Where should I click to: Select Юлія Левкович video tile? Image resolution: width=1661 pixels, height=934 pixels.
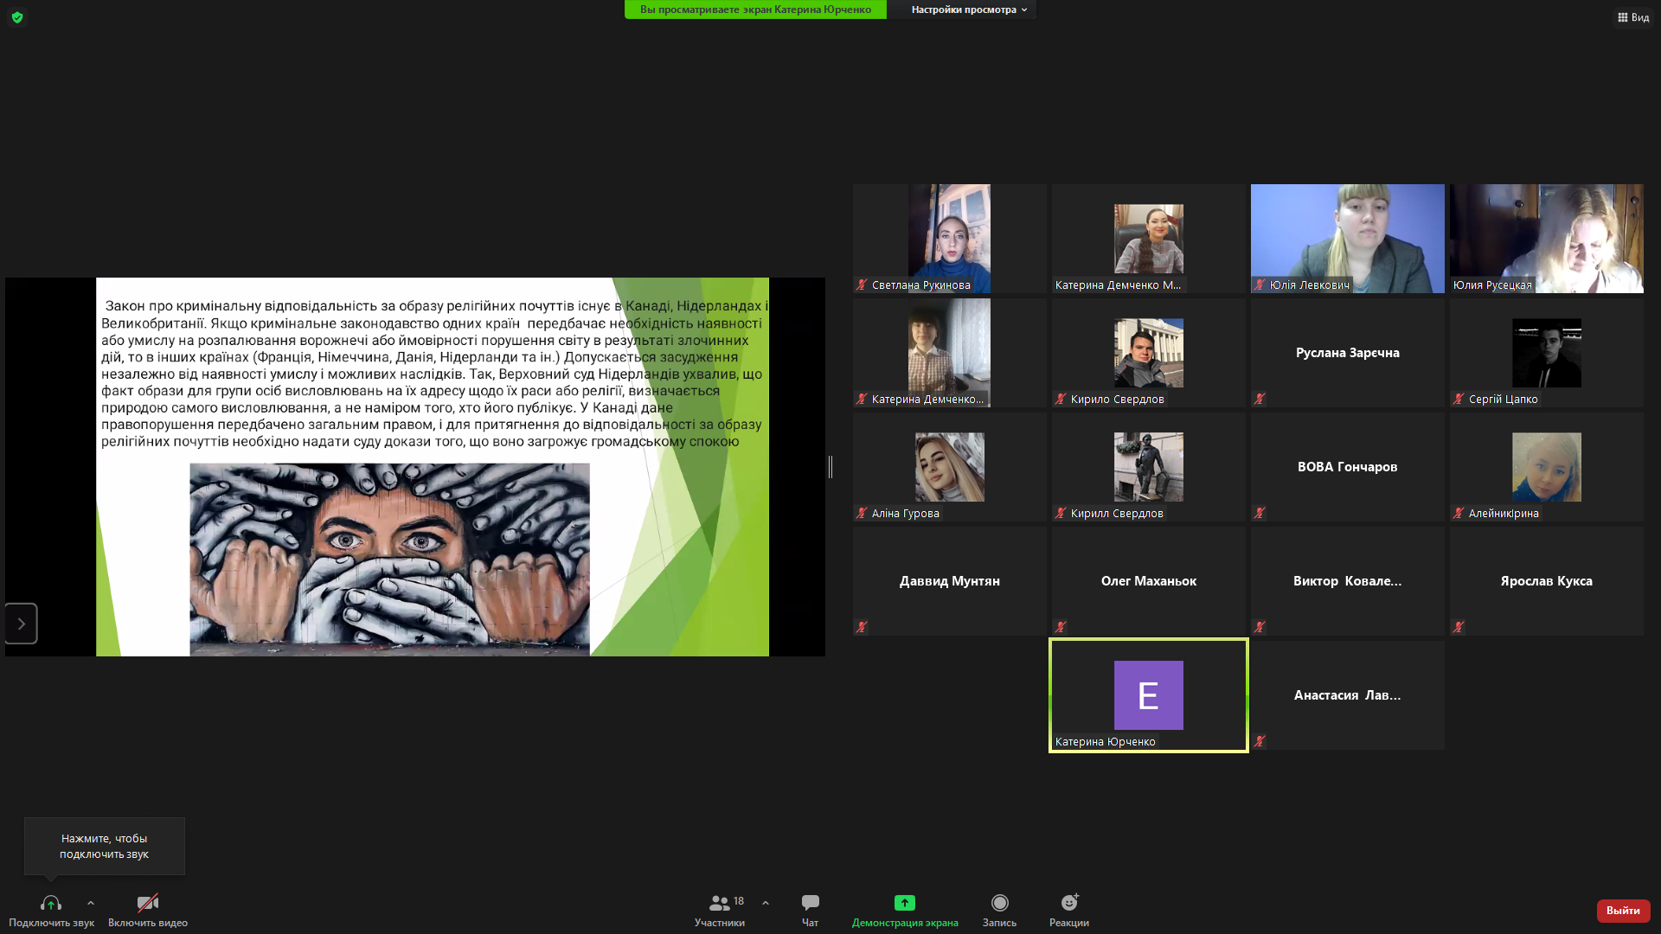point(1347,238)
